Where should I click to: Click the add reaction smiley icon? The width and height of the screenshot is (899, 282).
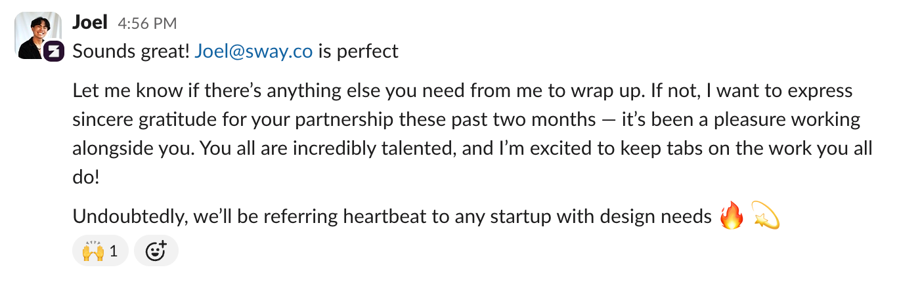coord(156,251)
